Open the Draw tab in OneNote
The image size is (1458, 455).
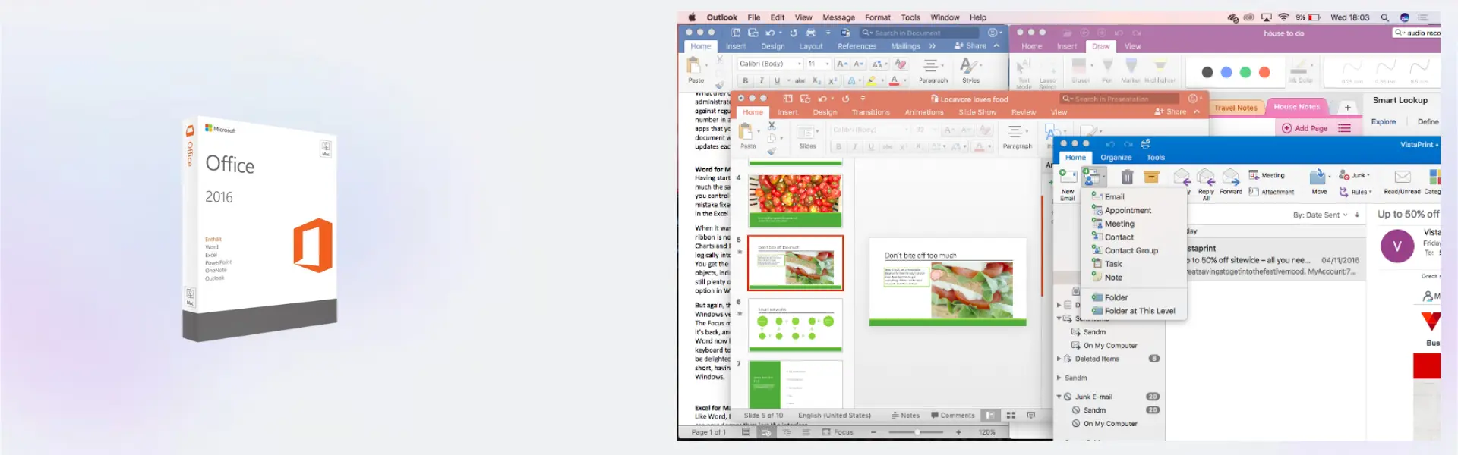(1100, 46)
